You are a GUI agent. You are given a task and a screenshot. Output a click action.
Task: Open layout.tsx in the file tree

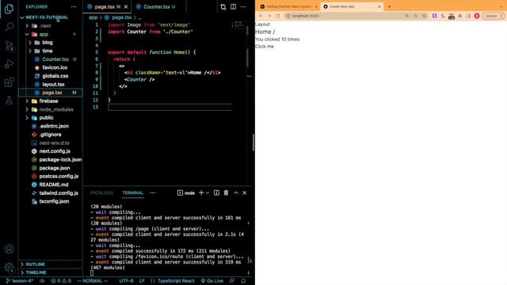53,85
